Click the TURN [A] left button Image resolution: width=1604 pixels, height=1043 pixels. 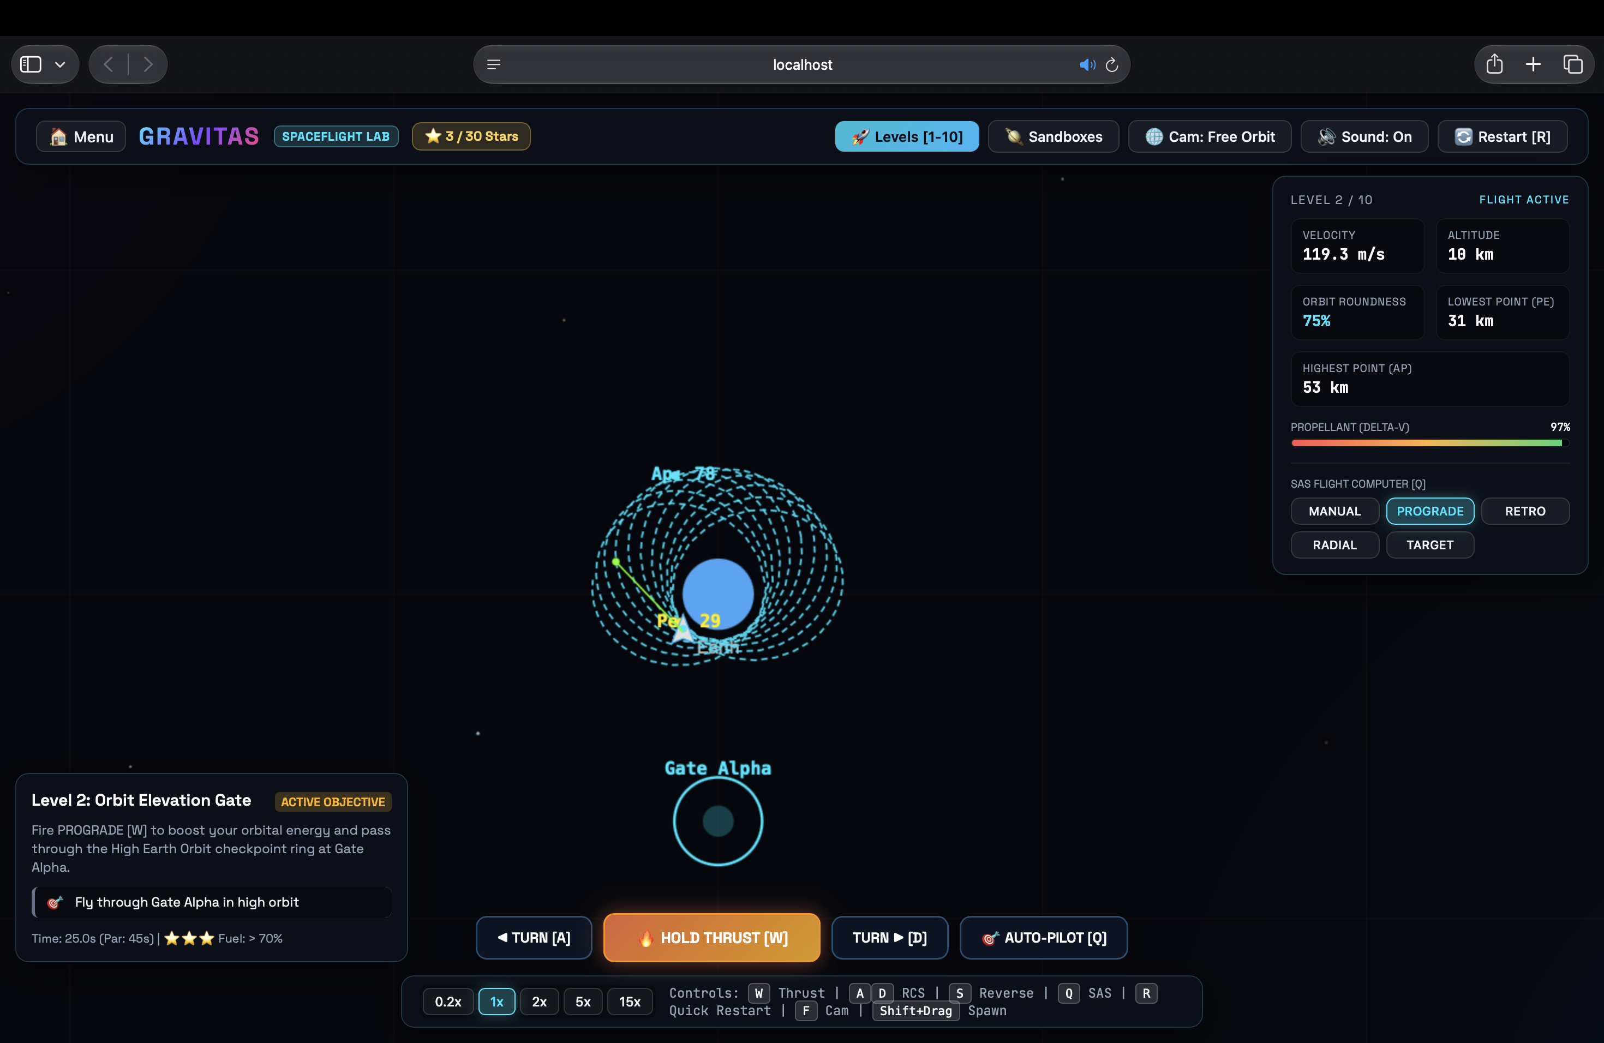pos(534,938)
